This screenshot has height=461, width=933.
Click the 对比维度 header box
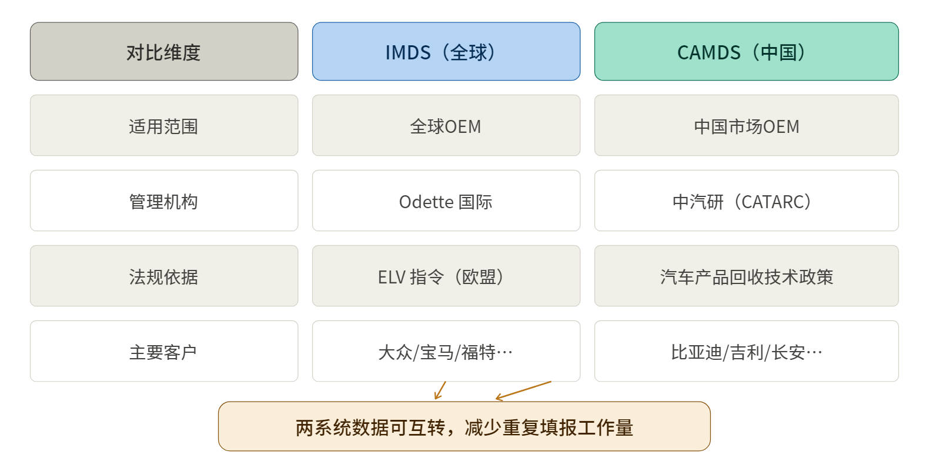point(164,52)
